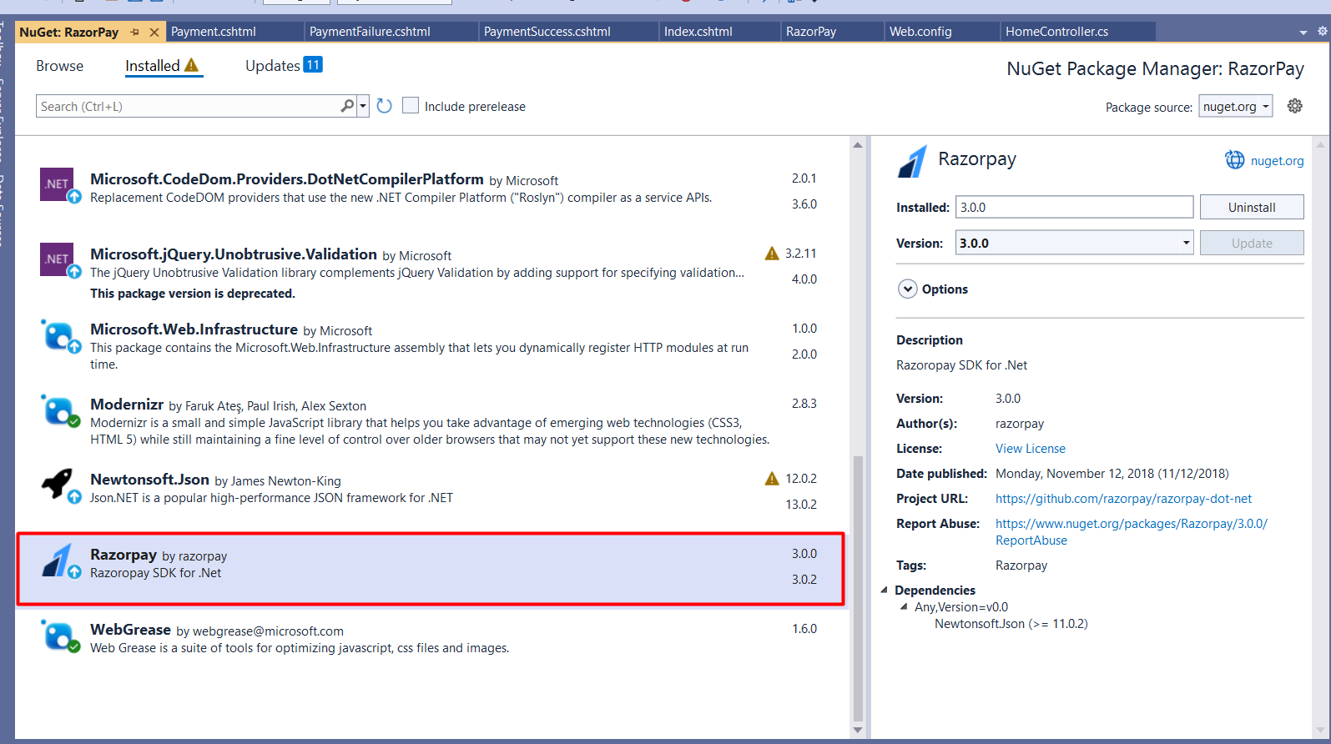Screen dimensions: 1331x744
Task: Click the package list scrollbar thumb
Action: pos(858,588)
